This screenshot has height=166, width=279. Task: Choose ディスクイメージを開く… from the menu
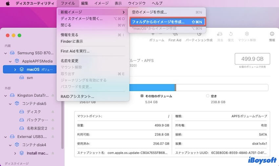click(x=93, y=19)
